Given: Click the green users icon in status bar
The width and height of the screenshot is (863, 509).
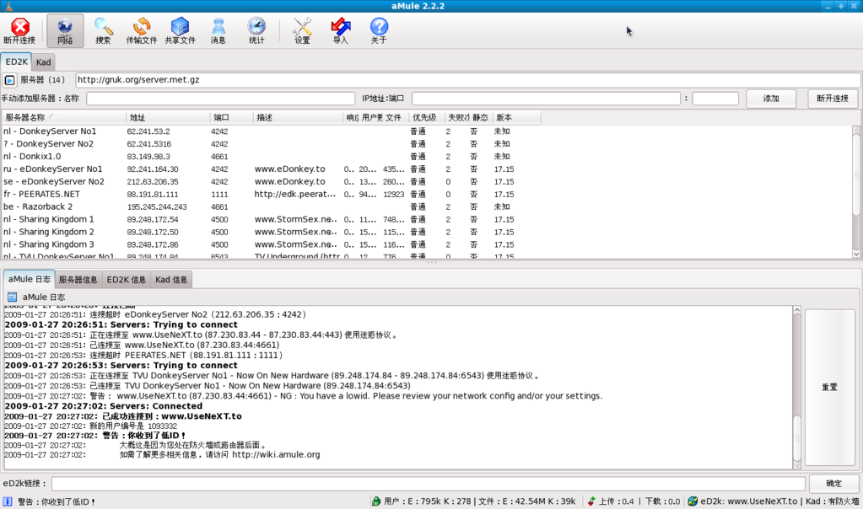Looking at the screenshot, I should (x=376, y=501).
